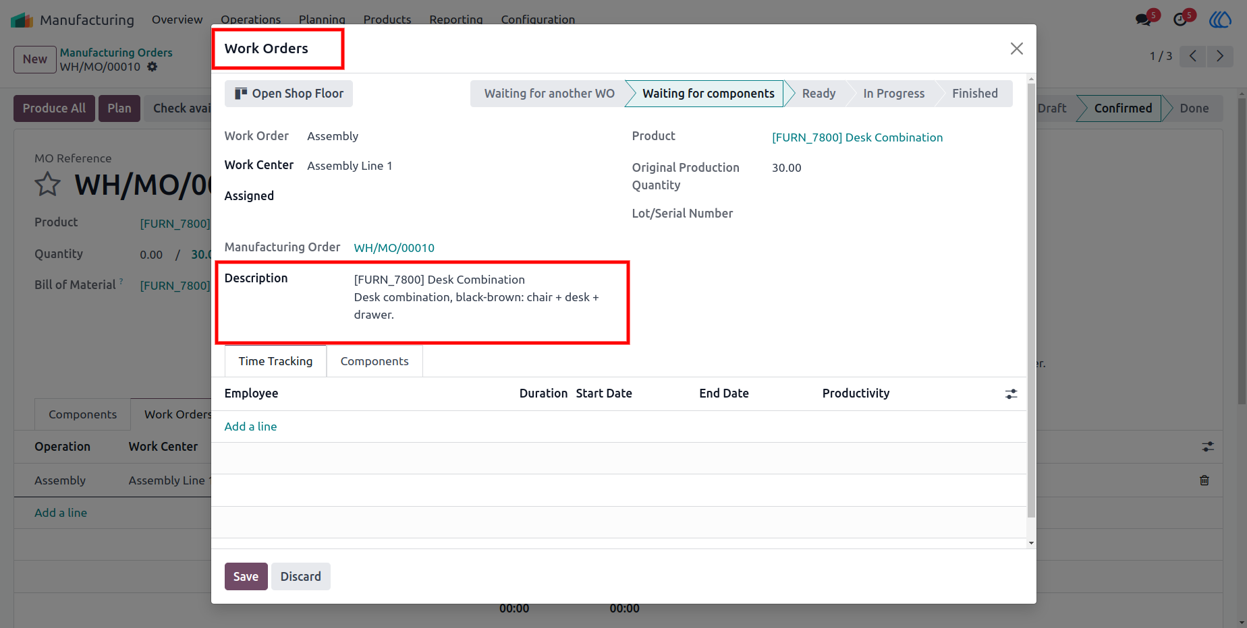Click the Open Shop Floor button

(x=289, y=94)
